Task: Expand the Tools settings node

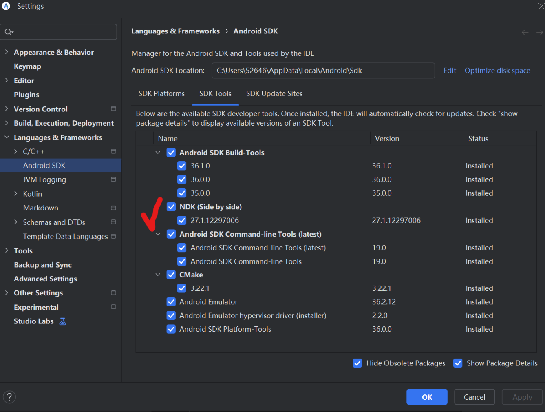Action: [7, 250]
